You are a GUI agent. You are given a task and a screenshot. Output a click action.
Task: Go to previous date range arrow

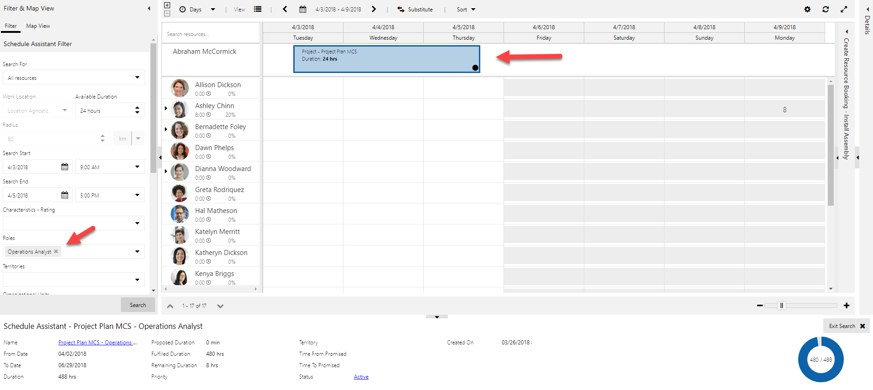point(285,9)
